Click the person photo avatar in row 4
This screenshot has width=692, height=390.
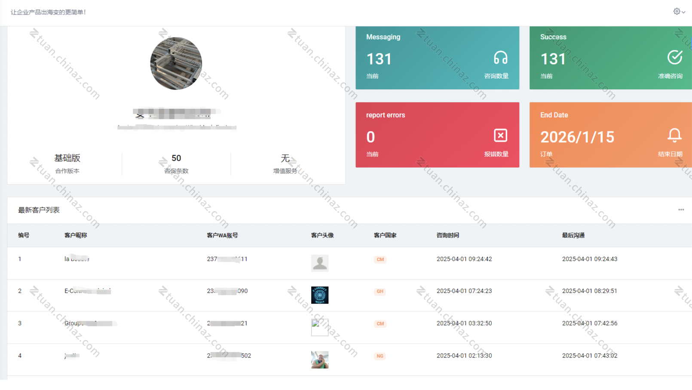tap(320, 360)
